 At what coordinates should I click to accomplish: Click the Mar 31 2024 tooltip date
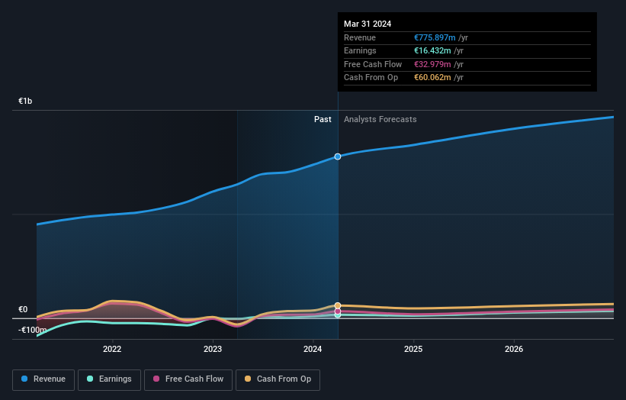pos(368,24)
